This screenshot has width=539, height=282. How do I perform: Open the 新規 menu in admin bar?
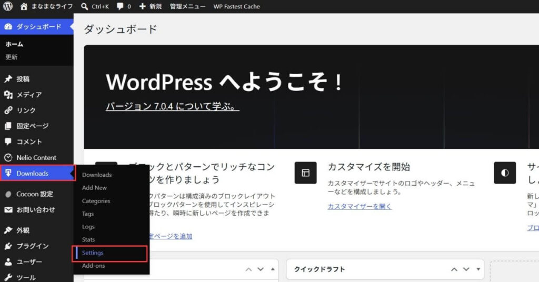[155, 6]
